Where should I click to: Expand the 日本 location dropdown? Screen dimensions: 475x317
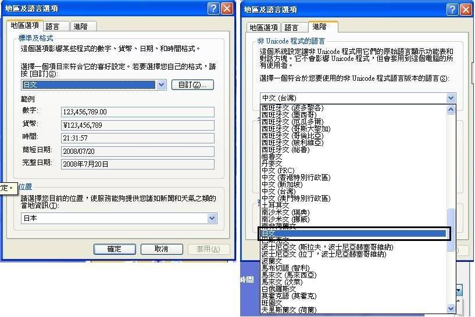(x=212, y=218)
